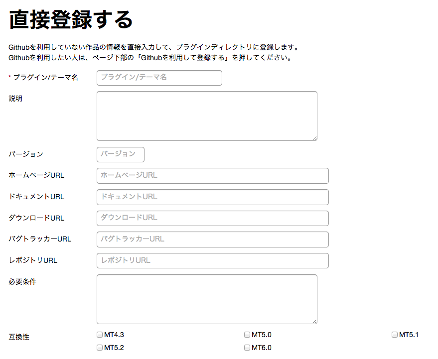Enable the MT5.0 checkbox
438x359 pixels.
(x=247, y=335)
